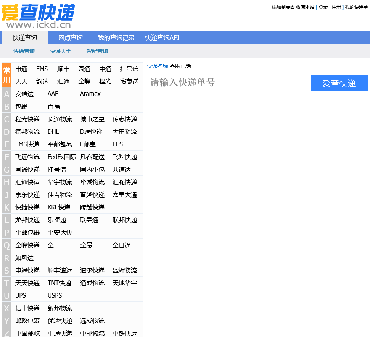Open the 快递查询 main navigation tab

25,37
